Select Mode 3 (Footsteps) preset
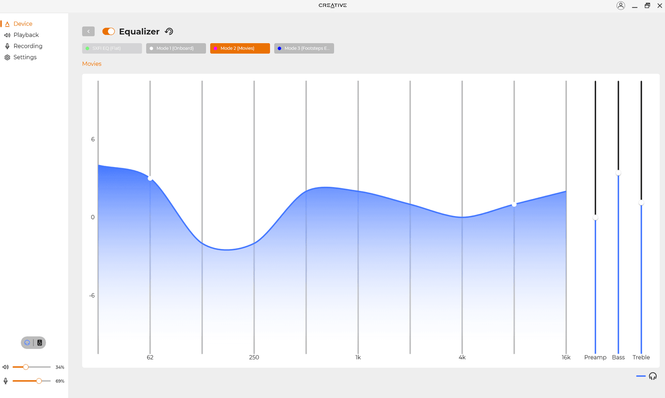Viewport: 665px width, 398px height. 304,49
